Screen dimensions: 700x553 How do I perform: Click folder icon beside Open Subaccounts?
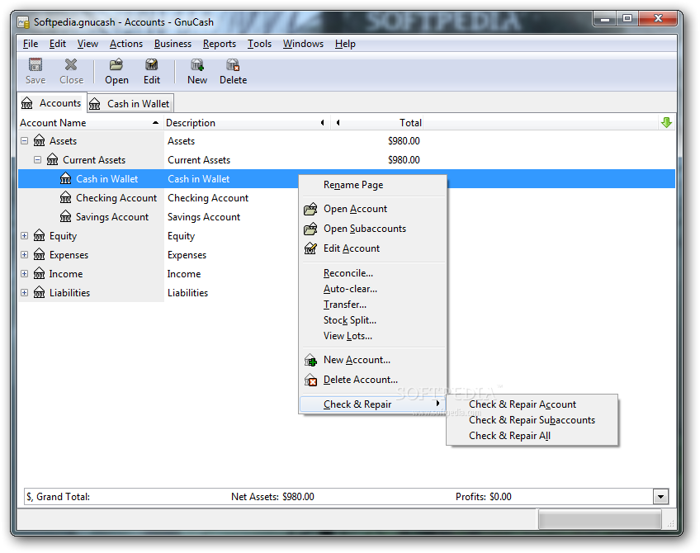pos(310,229)
